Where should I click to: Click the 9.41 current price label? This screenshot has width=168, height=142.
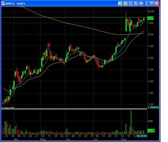tap(151, 18)
